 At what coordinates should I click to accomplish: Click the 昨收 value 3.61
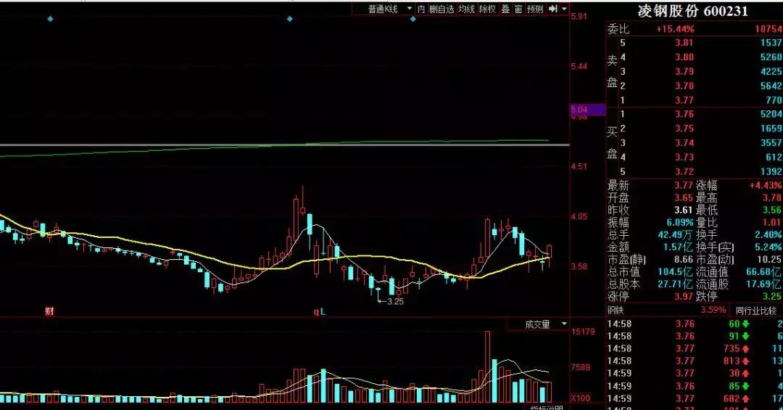tap(684, 210)
